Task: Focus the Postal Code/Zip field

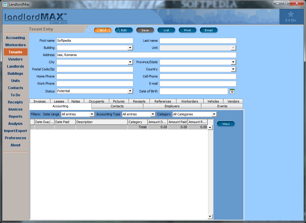Action: click(x=95, y=69)
